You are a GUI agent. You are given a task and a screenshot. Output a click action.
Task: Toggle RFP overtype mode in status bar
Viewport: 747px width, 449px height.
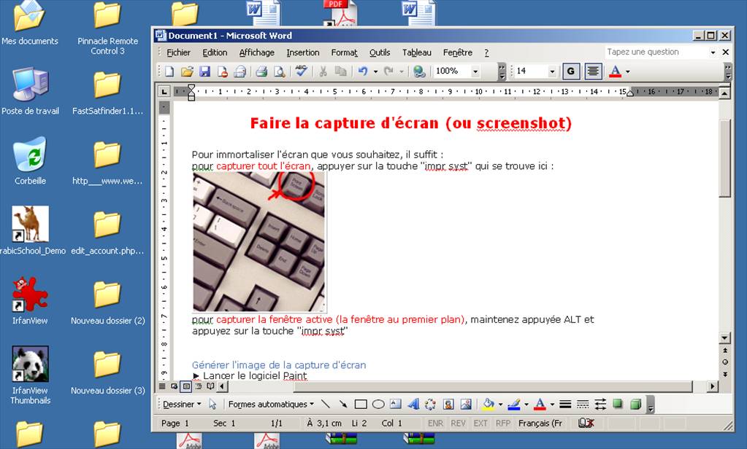pyautogui.click(x=503, y=423)
